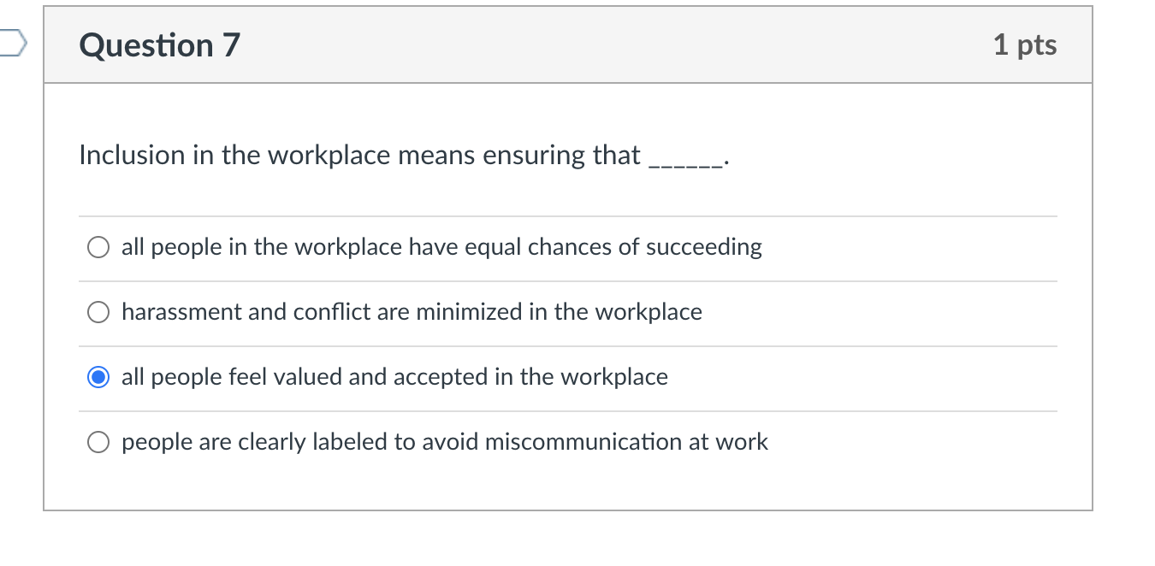The height and width of the screenshot is (566, 1155).
Task: Click answer text about minimizing harassment and conflict
Action: pos(412,312)
